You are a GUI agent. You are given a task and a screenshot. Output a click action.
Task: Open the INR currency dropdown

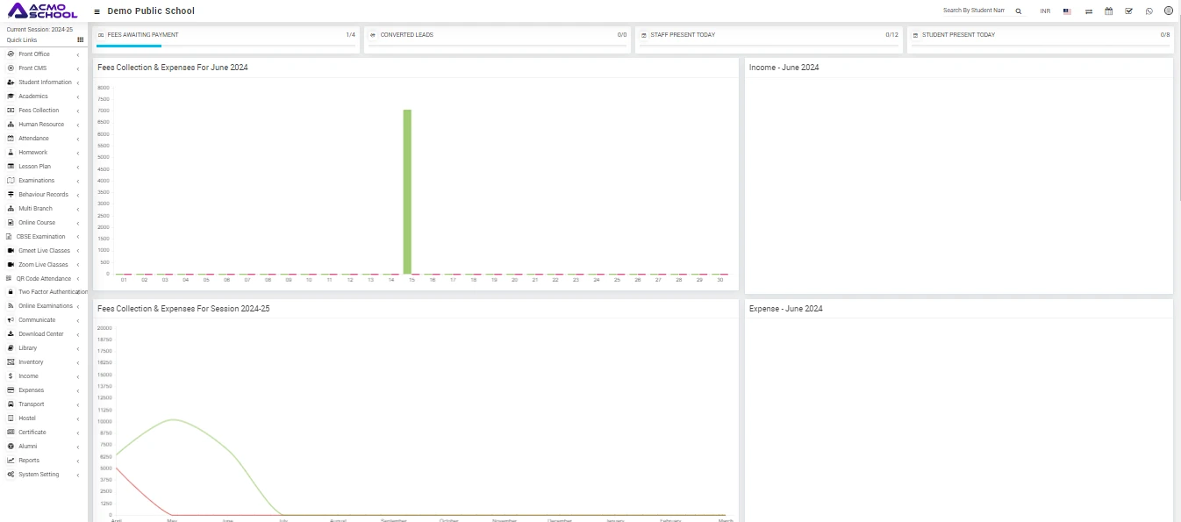pos(1045,11)
